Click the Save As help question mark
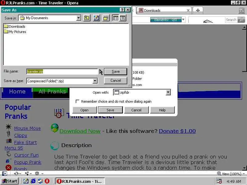The image size is (247, 185). (122, 10)
